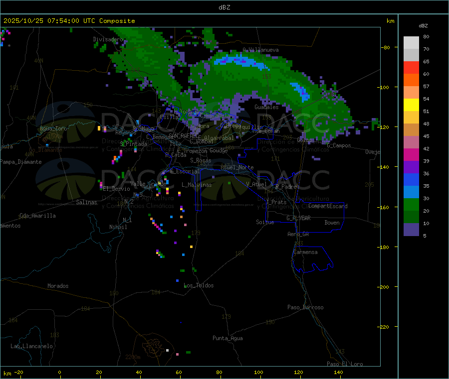Click the 'L_Malvinas' place label
Viewport: 449px width, 379px height.
[x=197, y=185]
